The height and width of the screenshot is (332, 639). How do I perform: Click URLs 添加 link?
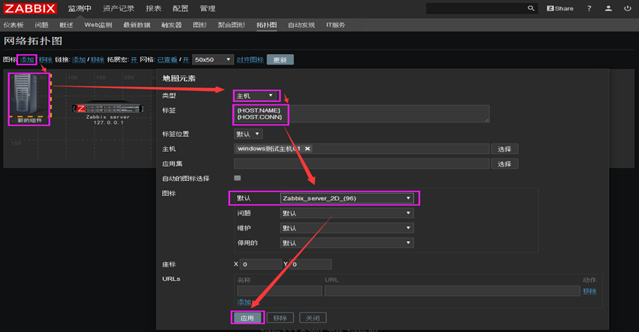pyautogui.click(x=244, y=302)
